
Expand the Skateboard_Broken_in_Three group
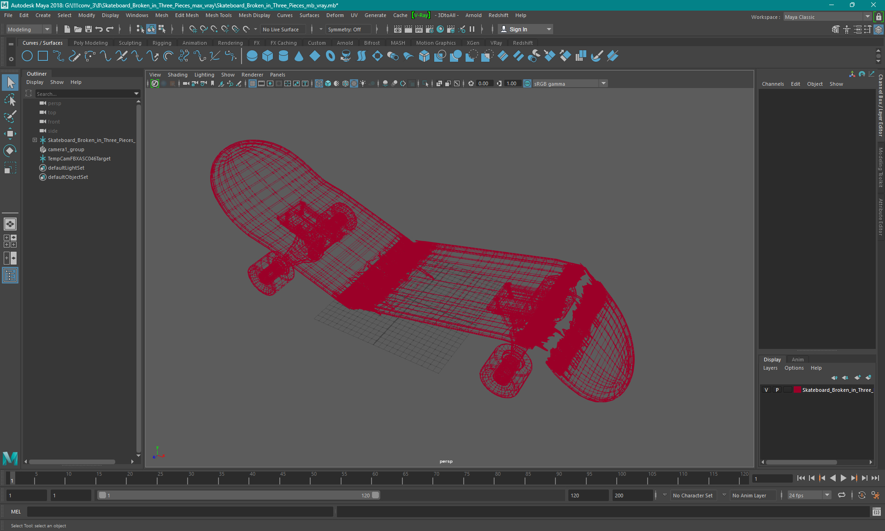pos(35,140)
